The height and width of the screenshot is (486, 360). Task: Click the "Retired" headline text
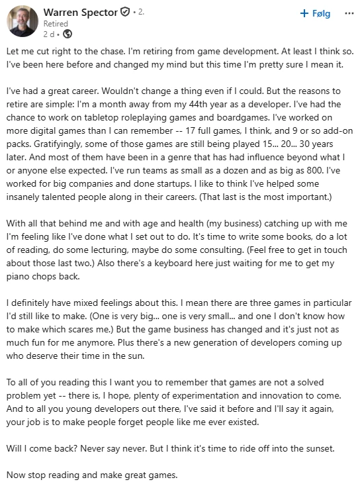point(56,24)
